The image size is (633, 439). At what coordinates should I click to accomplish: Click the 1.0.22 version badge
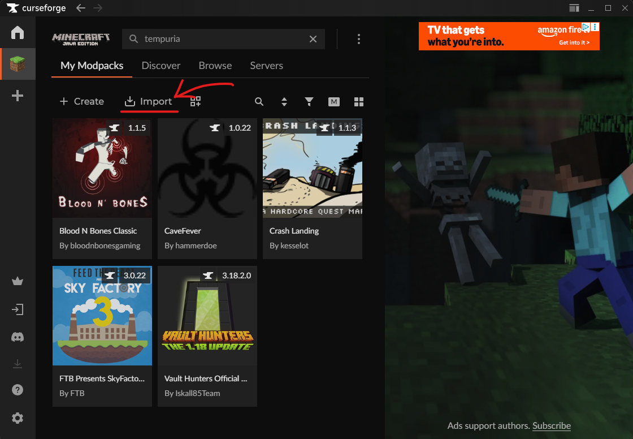[240, 128]
